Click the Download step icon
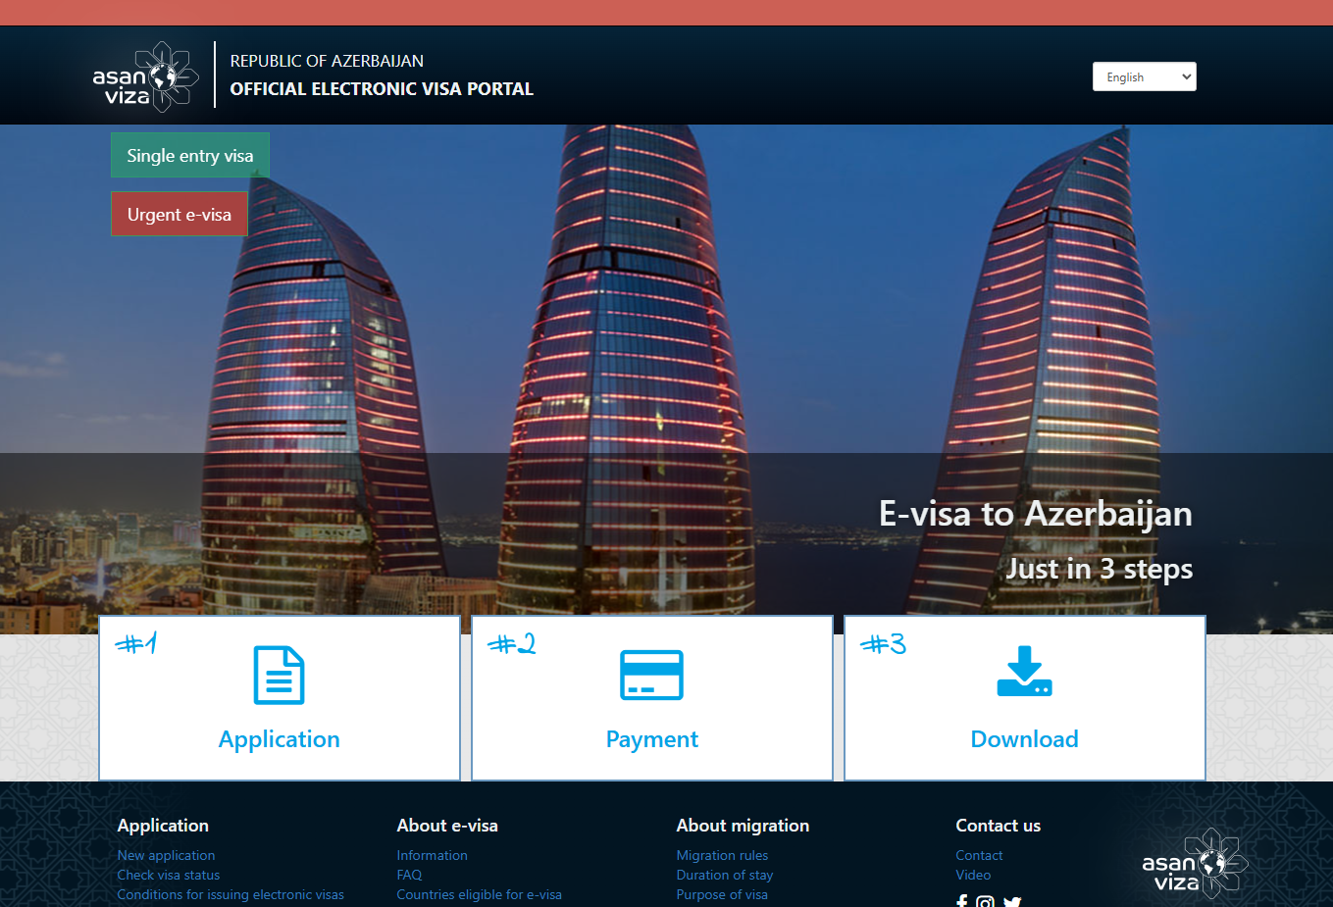 coord(1024,672)
